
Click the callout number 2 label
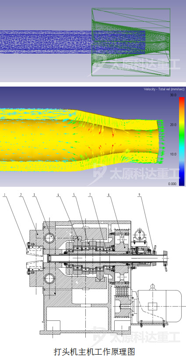[21, 195]
